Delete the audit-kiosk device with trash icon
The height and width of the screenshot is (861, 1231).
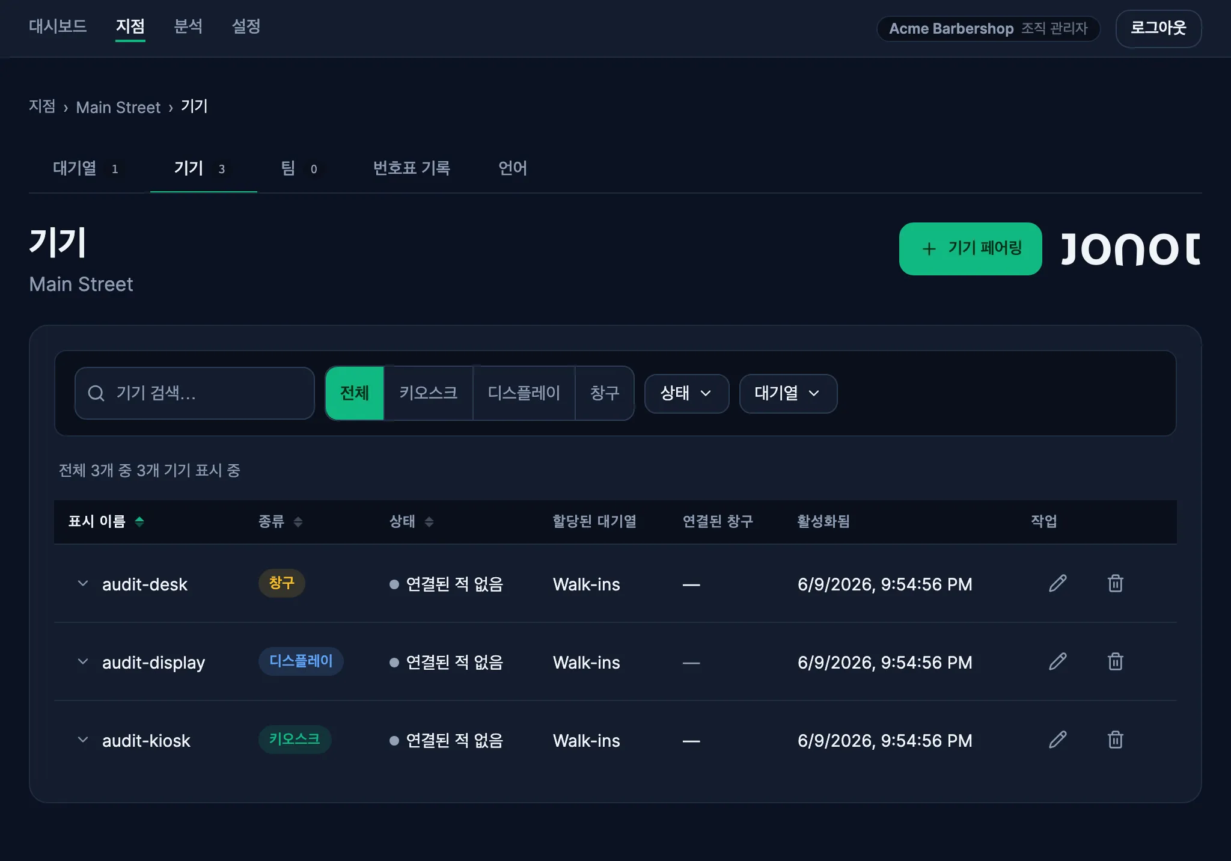[1116, 740]
